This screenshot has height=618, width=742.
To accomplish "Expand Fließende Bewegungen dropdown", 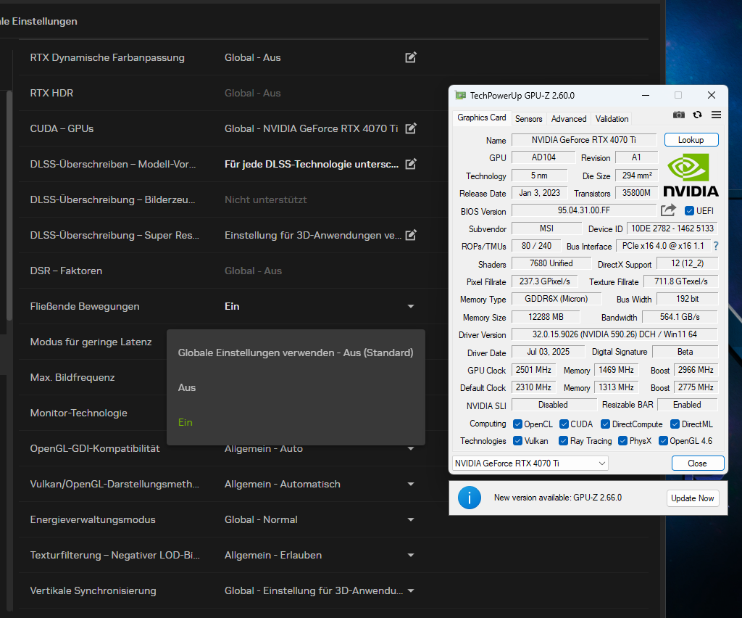I will click(x=411, y=306).
